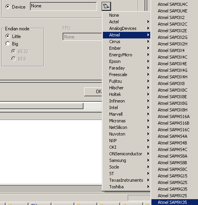Expand the AnalogDevices submenu
This screenshot has height=205, width=198.
[x=127, y=28]
